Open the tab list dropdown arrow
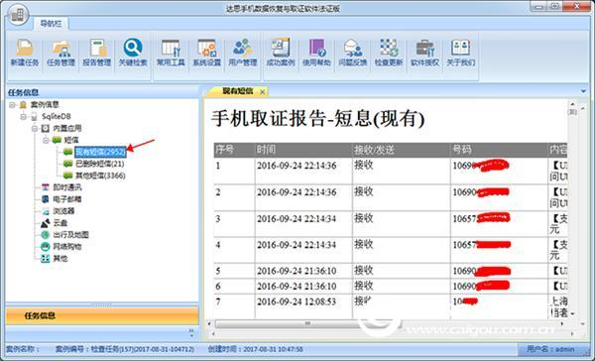The width and height of the screenshot is (595, 361). click(x=583, y=91)
